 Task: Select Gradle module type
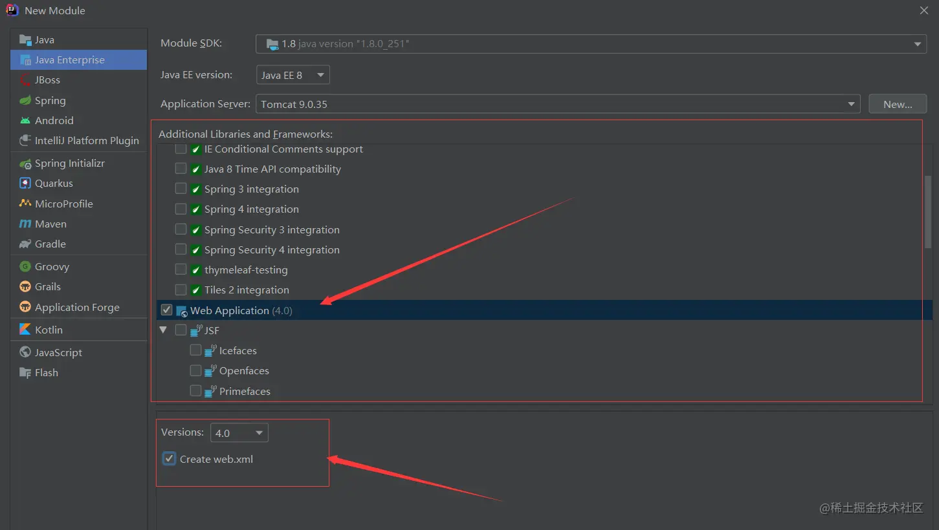[x=79, y=244]
